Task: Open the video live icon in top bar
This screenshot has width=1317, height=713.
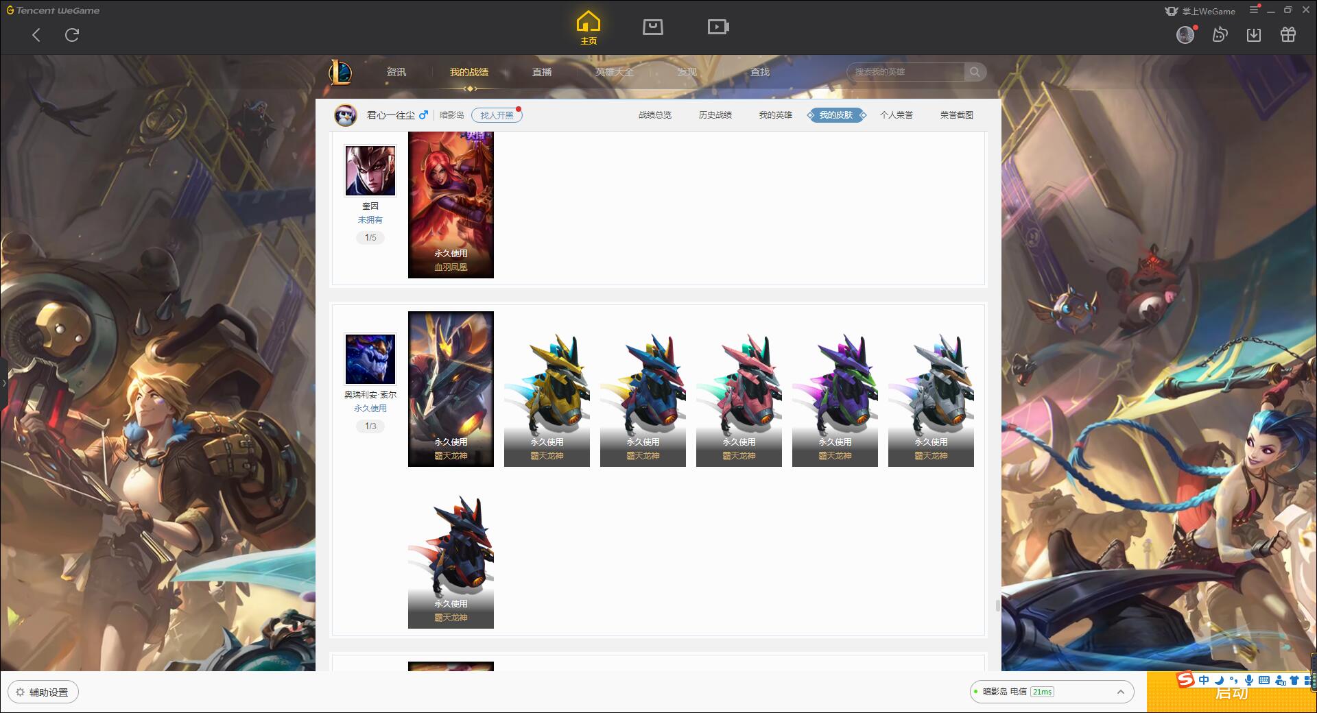Action: click(718, 27)
